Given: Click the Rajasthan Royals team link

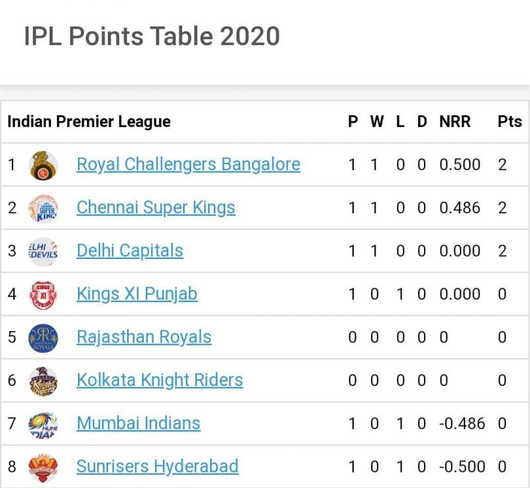Looking at the screenshot, I should pos(144,336).
